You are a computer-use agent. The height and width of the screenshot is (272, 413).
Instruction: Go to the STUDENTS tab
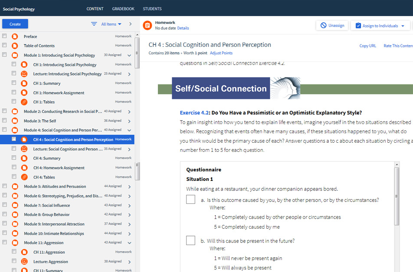tap(152, 9)
